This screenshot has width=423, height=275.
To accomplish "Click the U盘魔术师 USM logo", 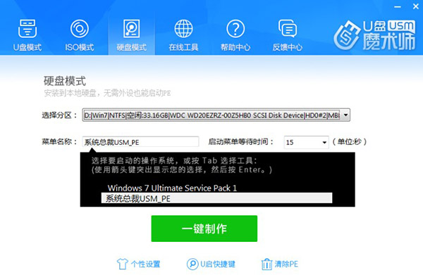I will 375,35.
